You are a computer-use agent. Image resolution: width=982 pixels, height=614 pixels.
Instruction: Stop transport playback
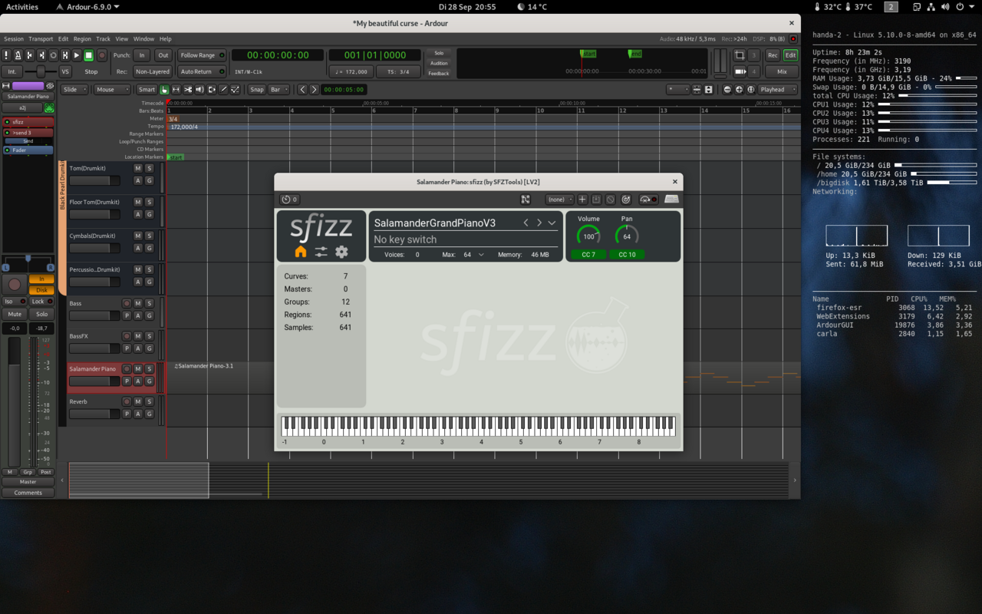[x=89, y=55]
